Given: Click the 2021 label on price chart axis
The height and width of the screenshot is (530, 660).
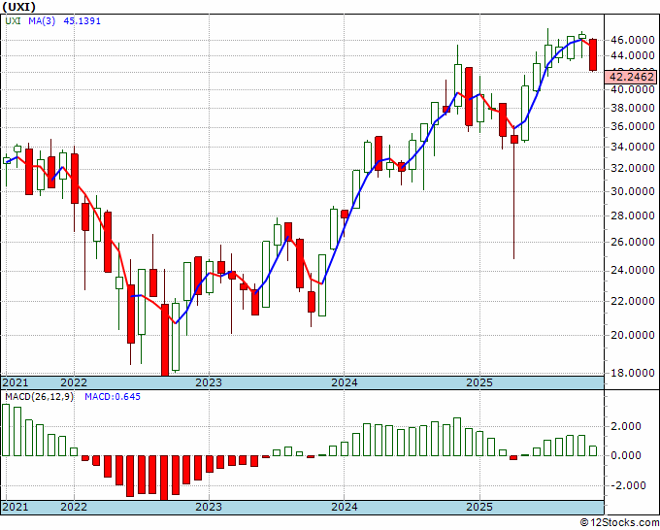Looking at the screenshot, I should coord(16,382).
